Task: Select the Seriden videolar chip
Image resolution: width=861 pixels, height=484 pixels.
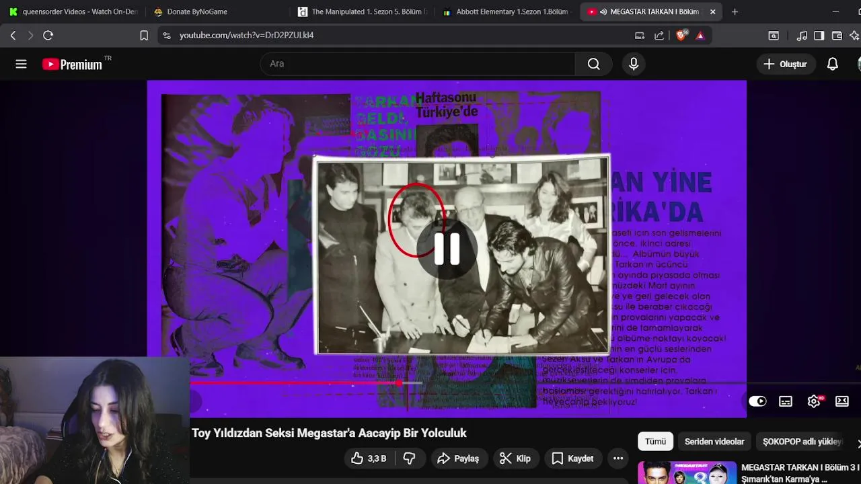Action: [x=714, y=442]
